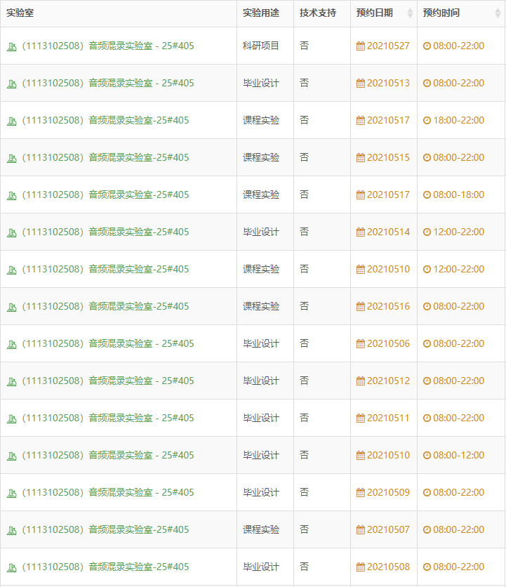Click the 预约时间 column header label
506x587 pixels.
(441, 13)
